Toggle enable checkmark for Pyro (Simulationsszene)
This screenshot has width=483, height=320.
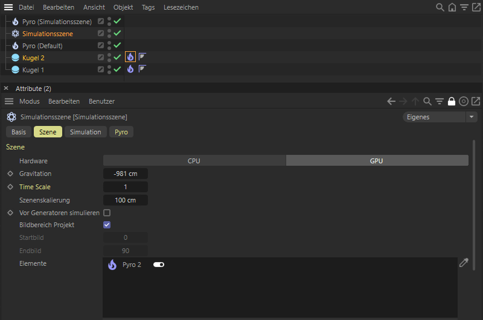click(117, 21)
